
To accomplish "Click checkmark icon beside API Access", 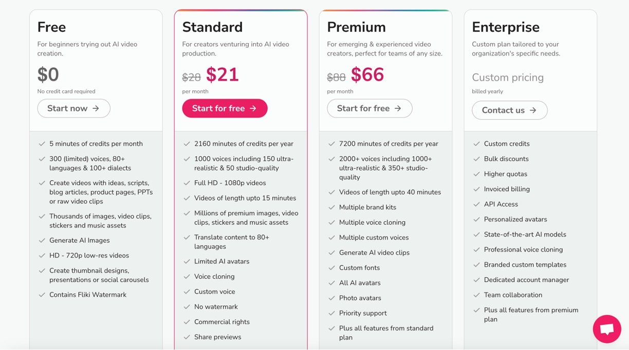I will (476, 204).
